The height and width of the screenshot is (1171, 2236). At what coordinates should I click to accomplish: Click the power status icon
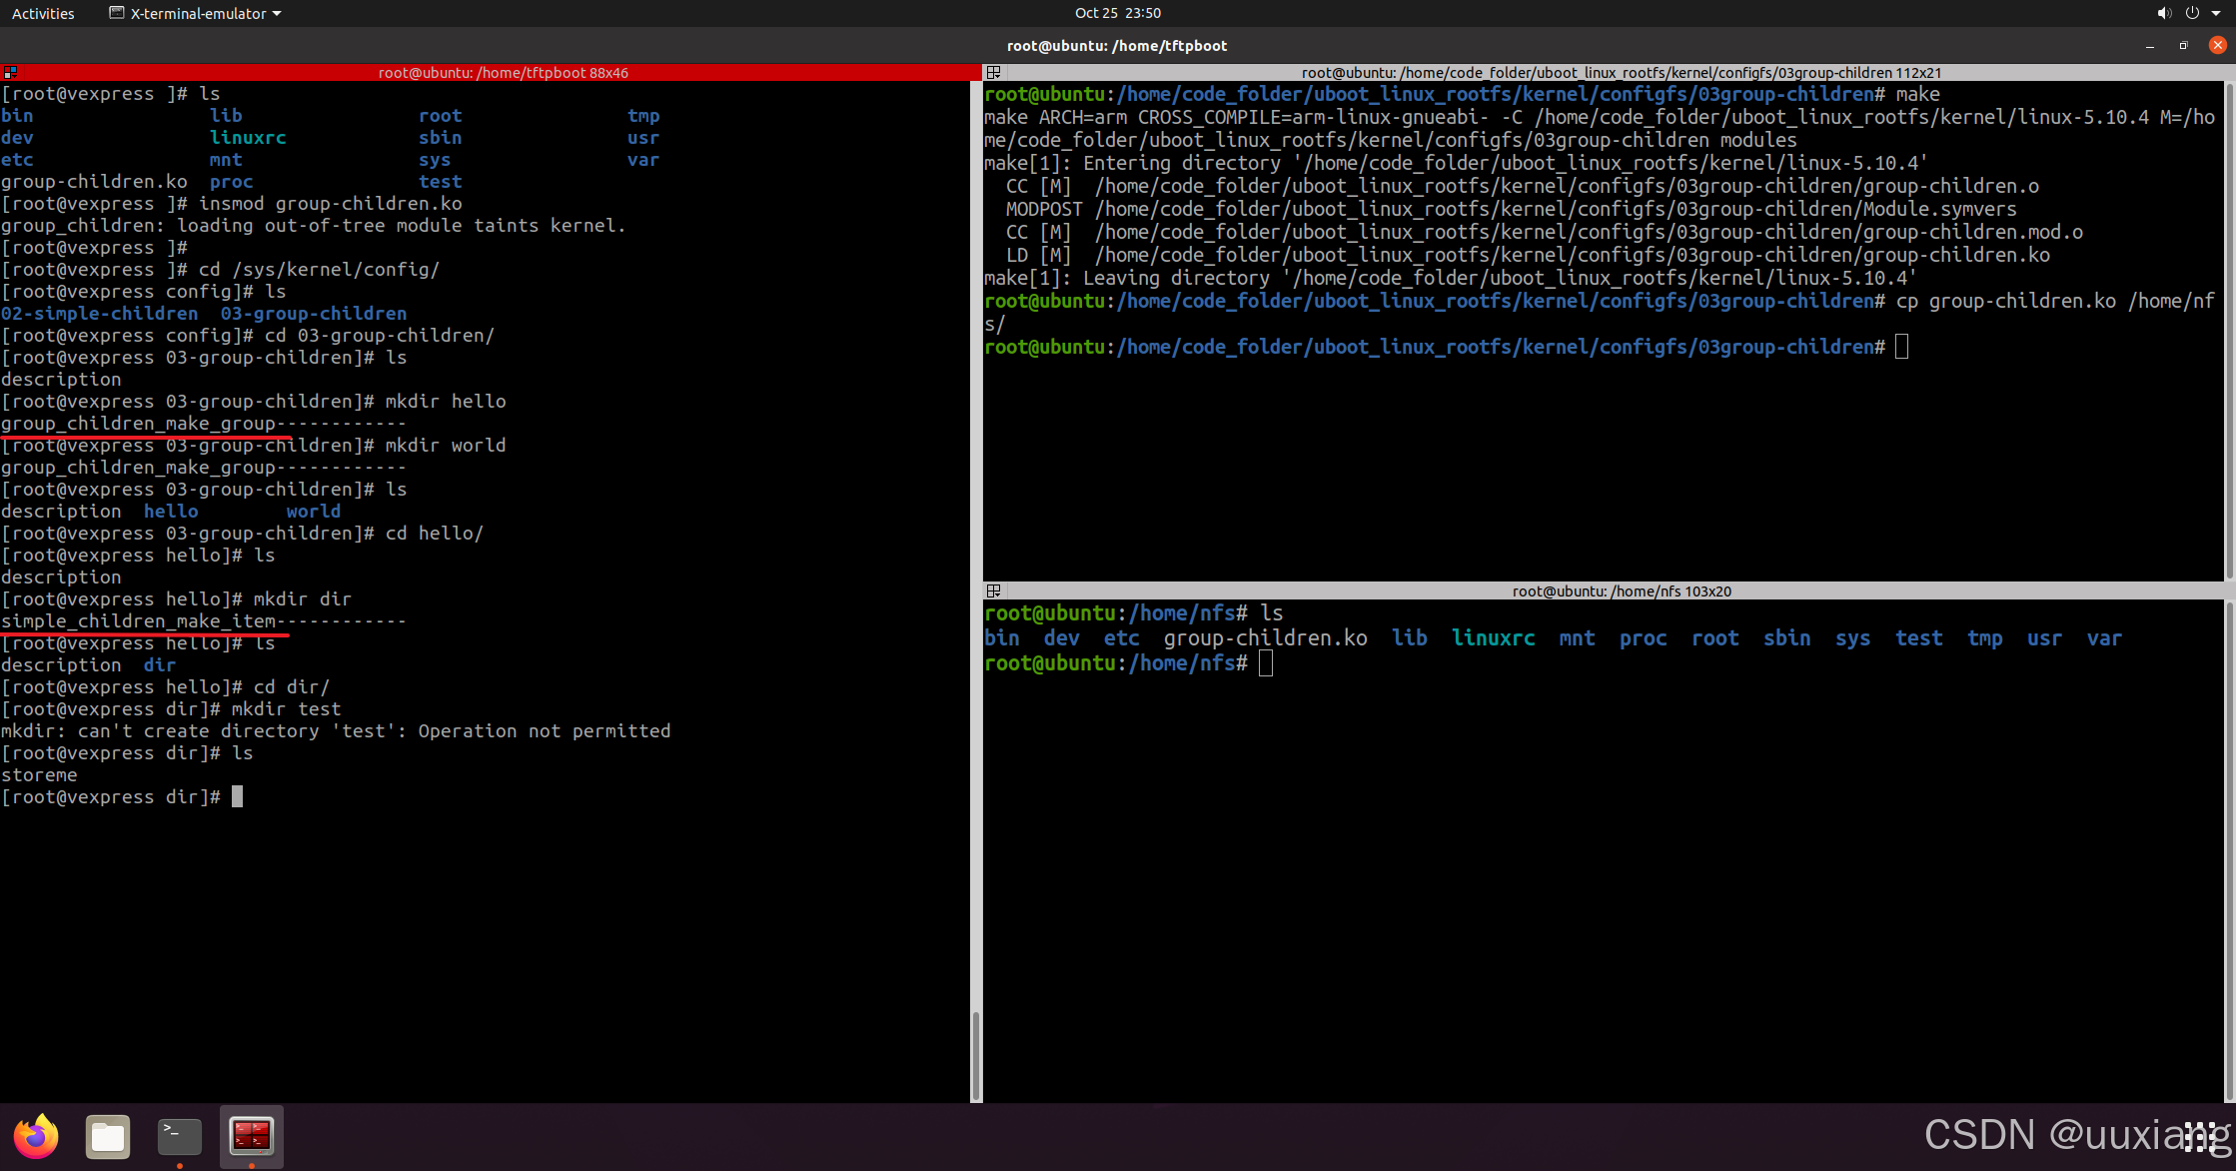pyautogui.click(x=2192, y=13)
